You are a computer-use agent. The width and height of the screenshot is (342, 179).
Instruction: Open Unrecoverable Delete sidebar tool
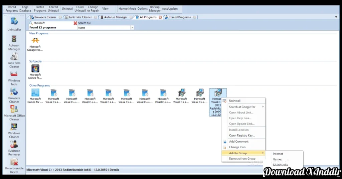(x=14, y=166)
